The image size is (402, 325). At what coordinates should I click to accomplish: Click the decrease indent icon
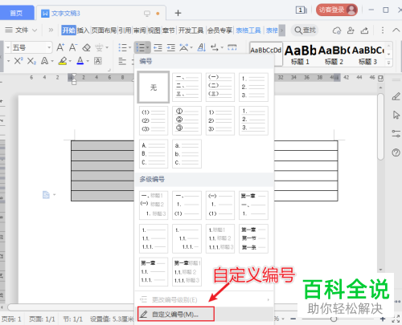(x=158, y=48)
